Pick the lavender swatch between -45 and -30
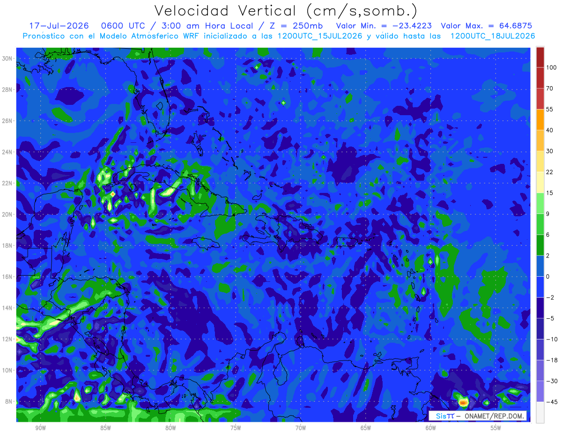 click(x=540, y=391)
